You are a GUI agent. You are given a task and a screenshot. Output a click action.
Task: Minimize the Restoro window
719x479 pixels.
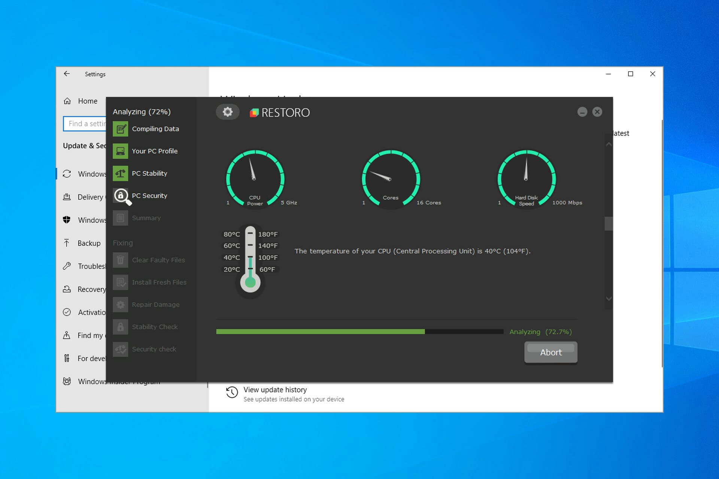click(x=582, y=112)
